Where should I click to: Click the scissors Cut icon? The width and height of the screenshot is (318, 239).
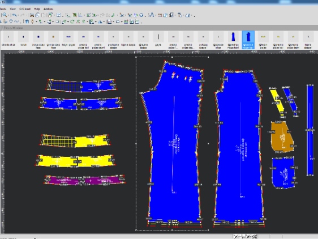tap(32, 15)
